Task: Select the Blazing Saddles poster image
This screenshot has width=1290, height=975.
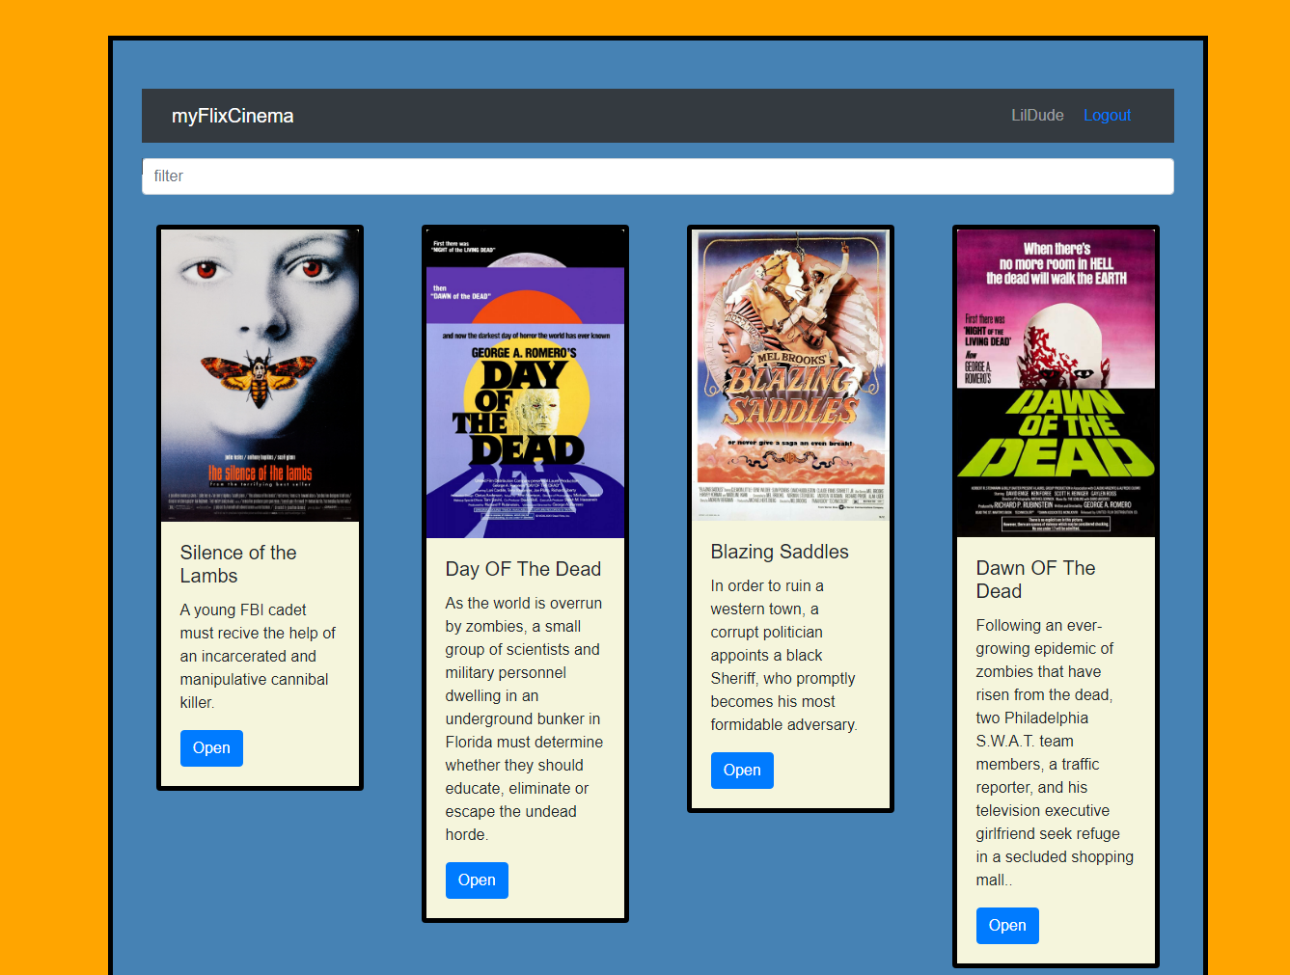Action: coord(791,375)
